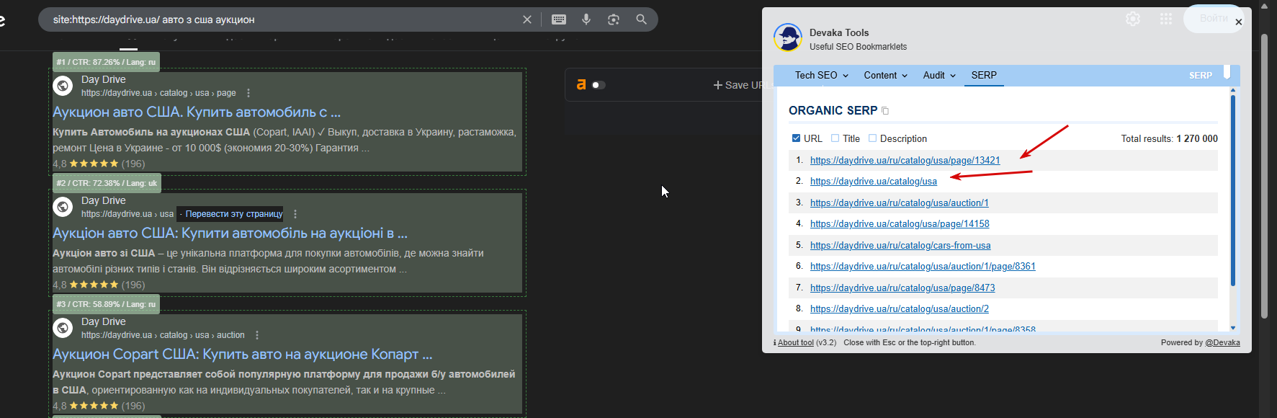Viewport: 1277px width, 418px height.
Task: Click the globe favicon of the second result
Action: point(63,207)
